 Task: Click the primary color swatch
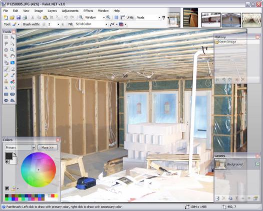coord(9,156)
